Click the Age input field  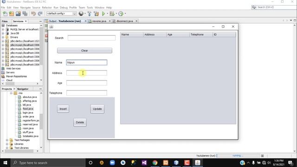pyautogui.click(x=87, y=83)
